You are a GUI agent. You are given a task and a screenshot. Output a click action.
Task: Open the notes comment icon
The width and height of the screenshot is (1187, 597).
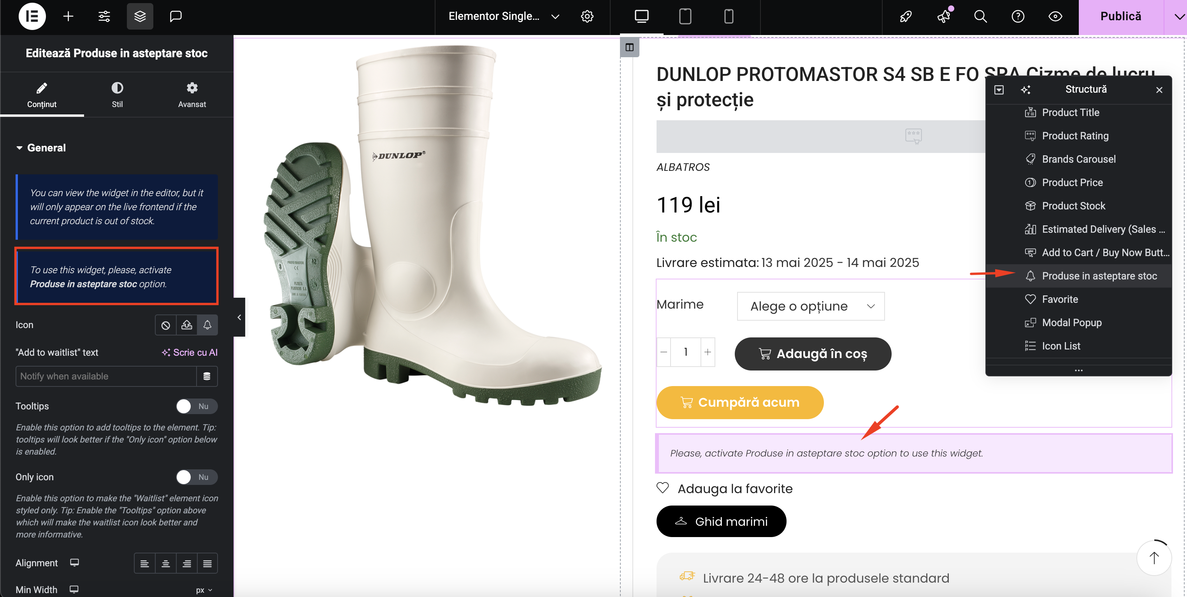176,16
